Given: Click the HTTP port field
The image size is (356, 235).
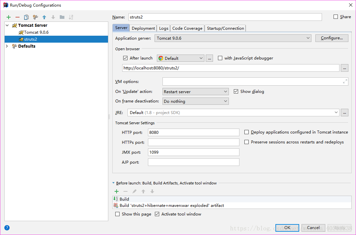Looking at the screenshot, I should (x=194, y=132).
